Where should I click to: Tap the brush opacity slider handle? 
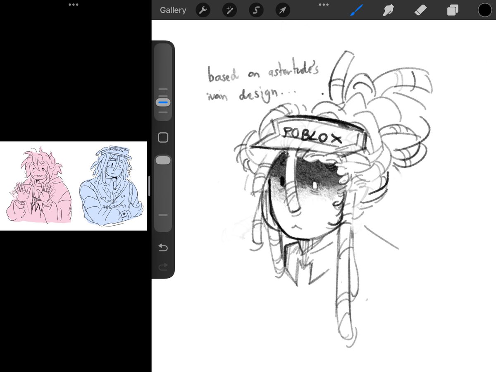coord(163,161)
